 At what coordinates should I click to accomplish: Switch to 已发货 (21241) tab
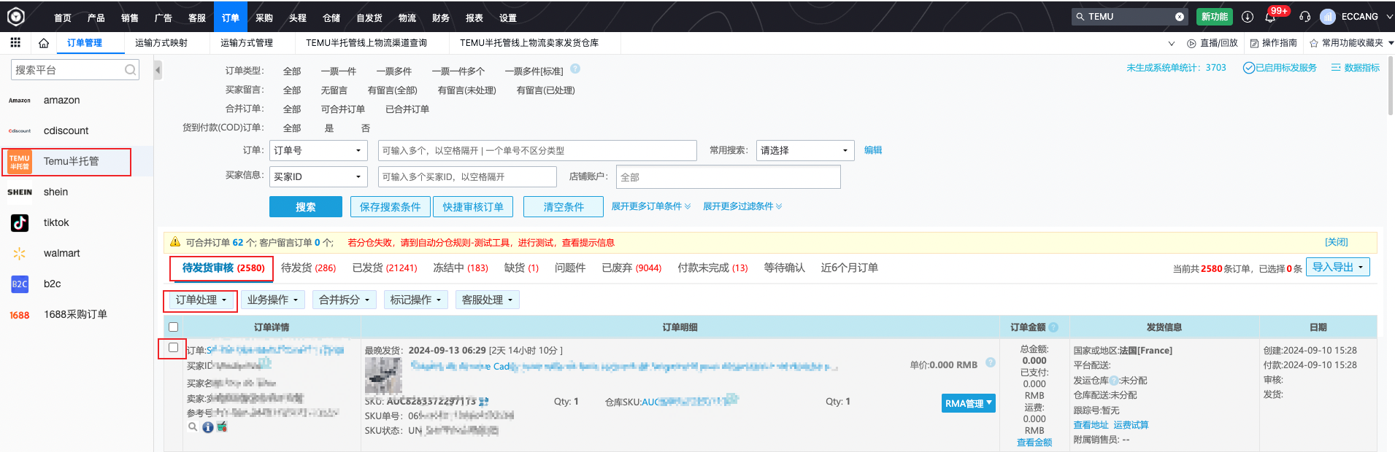pyautogui.click(x=385, y=268)
